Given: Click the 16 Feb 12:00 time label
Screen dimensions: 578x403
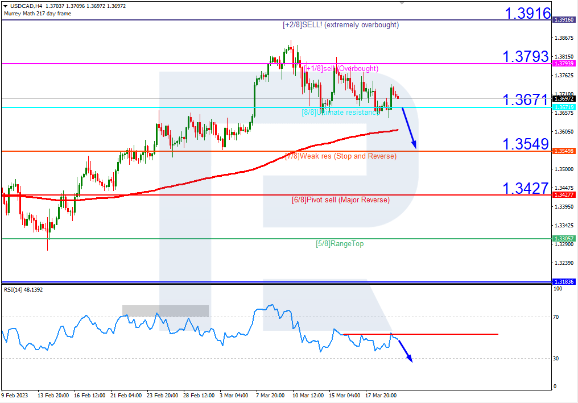Looking at the screenshot, I should pyautogui.click(x=89, y=395).
